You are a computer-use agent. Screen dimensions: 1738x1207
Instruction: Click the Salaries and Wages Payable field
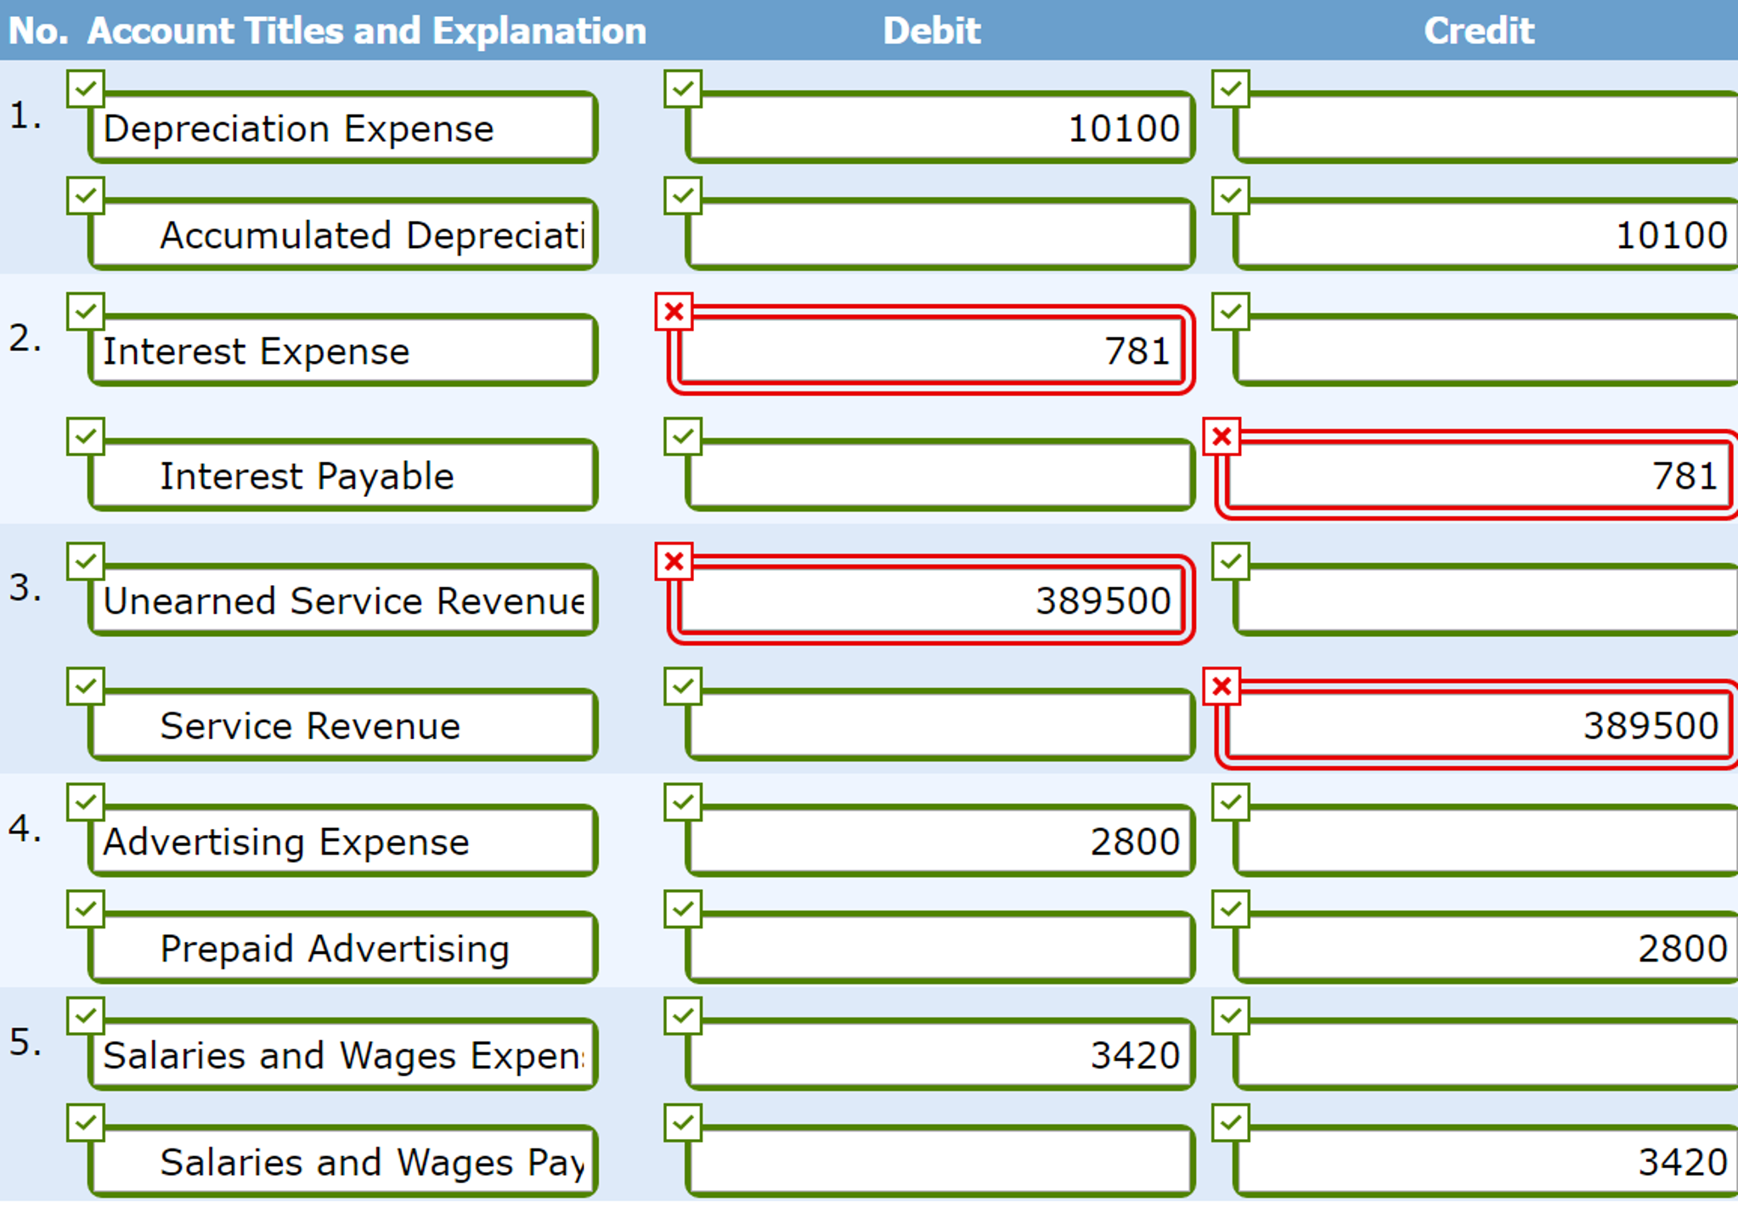[x=343, y=1163]
